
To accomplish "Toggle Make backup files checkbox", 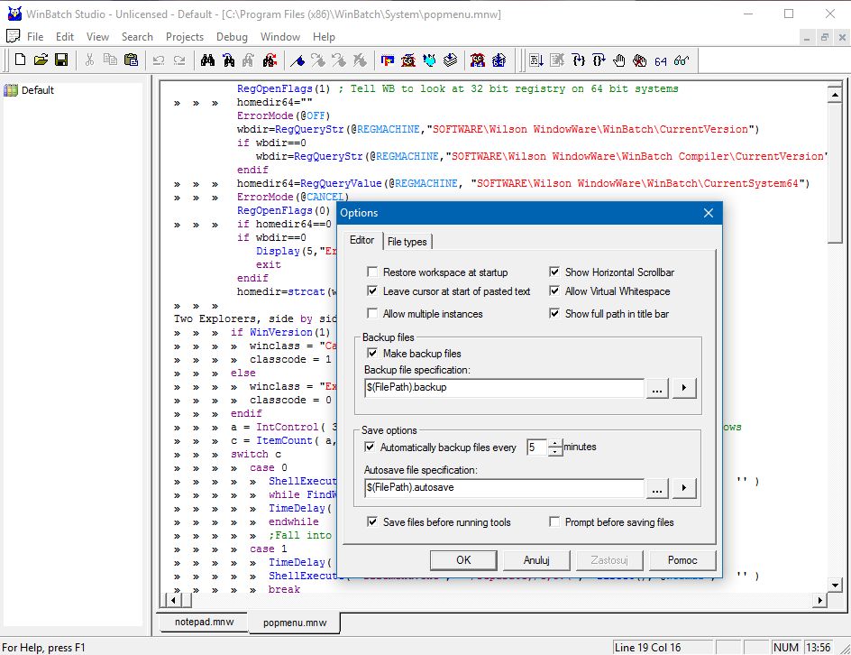I will [x=372, y=353].
